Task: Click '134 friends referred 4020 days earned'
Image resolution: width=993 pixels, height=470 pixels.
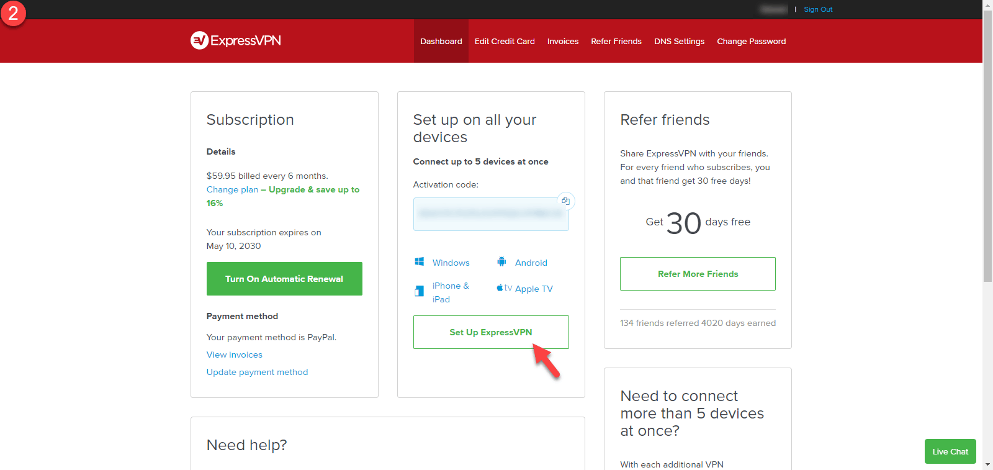Action: pyautogui.click(x=698, y=323)
